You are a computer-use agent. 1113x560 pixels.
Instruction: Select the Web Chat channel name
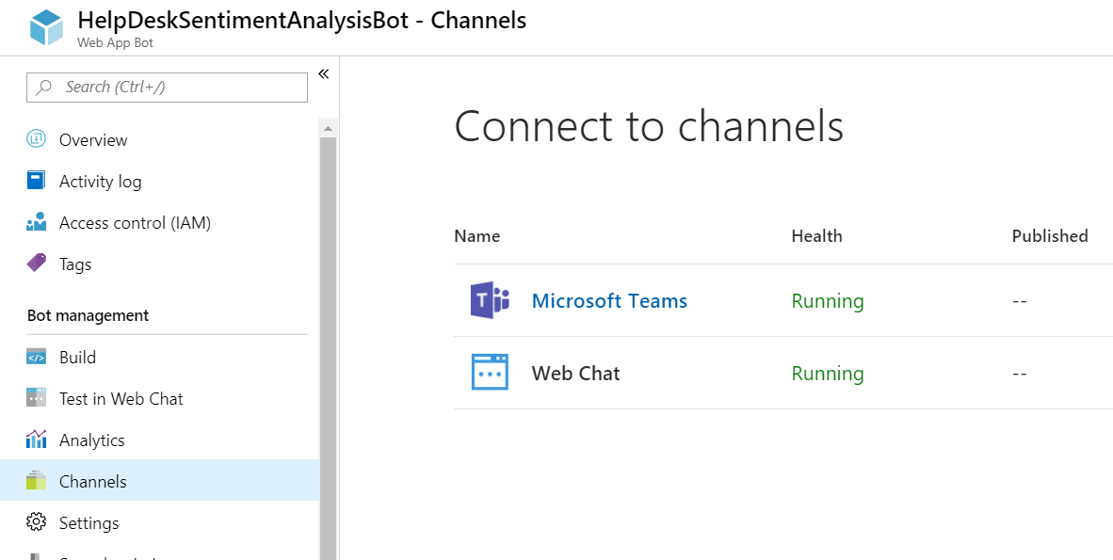click(x=575, y=373)
